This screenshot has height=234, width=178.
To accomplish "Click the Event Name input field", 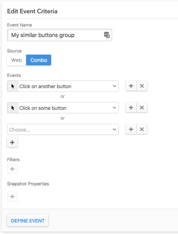I will [60, 35].
